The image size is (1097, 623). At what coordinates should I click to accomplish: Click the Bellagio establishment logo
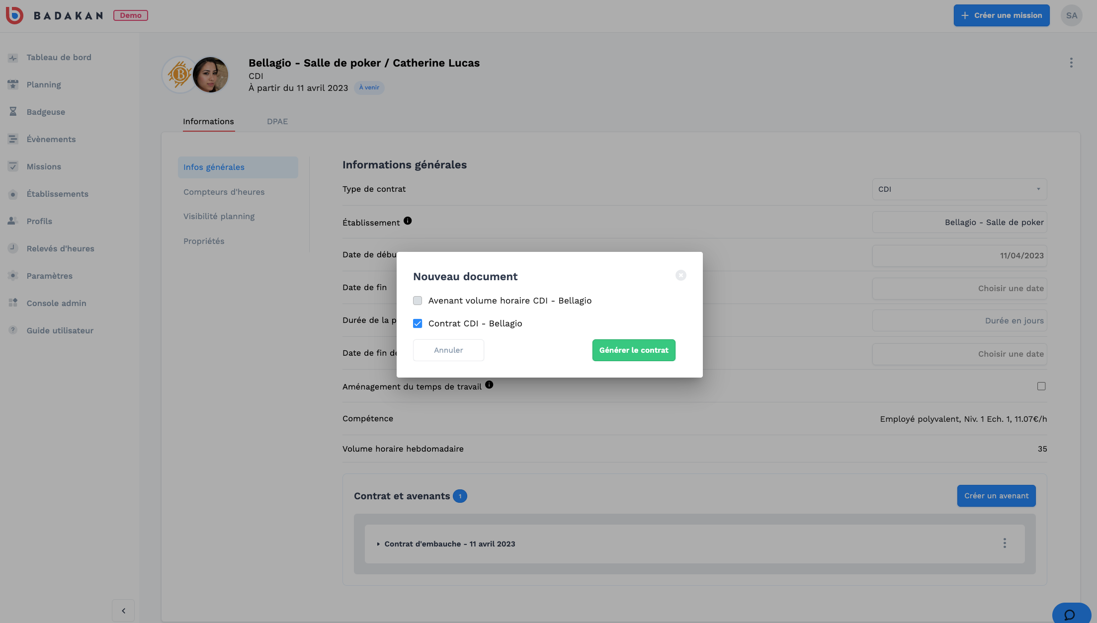pyautogui.click(x=179, y=75)
